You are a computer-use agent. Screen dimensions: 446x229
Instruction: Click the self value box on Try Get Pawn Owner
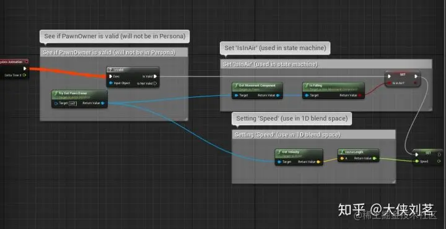[x=72, y=103]
